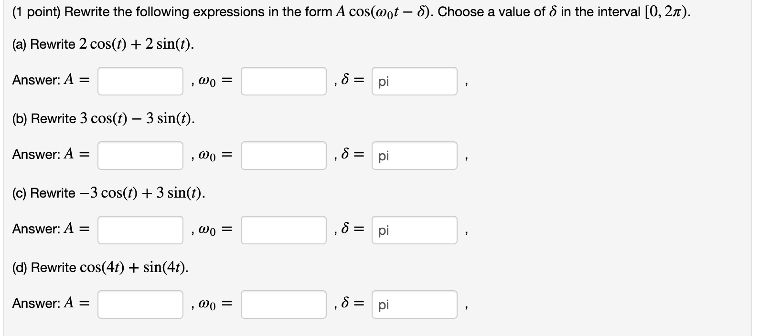Viewport: 770px width, 336px height.
Task: Select the δ field containing pi in part (b)
Action: pos(414,155)
